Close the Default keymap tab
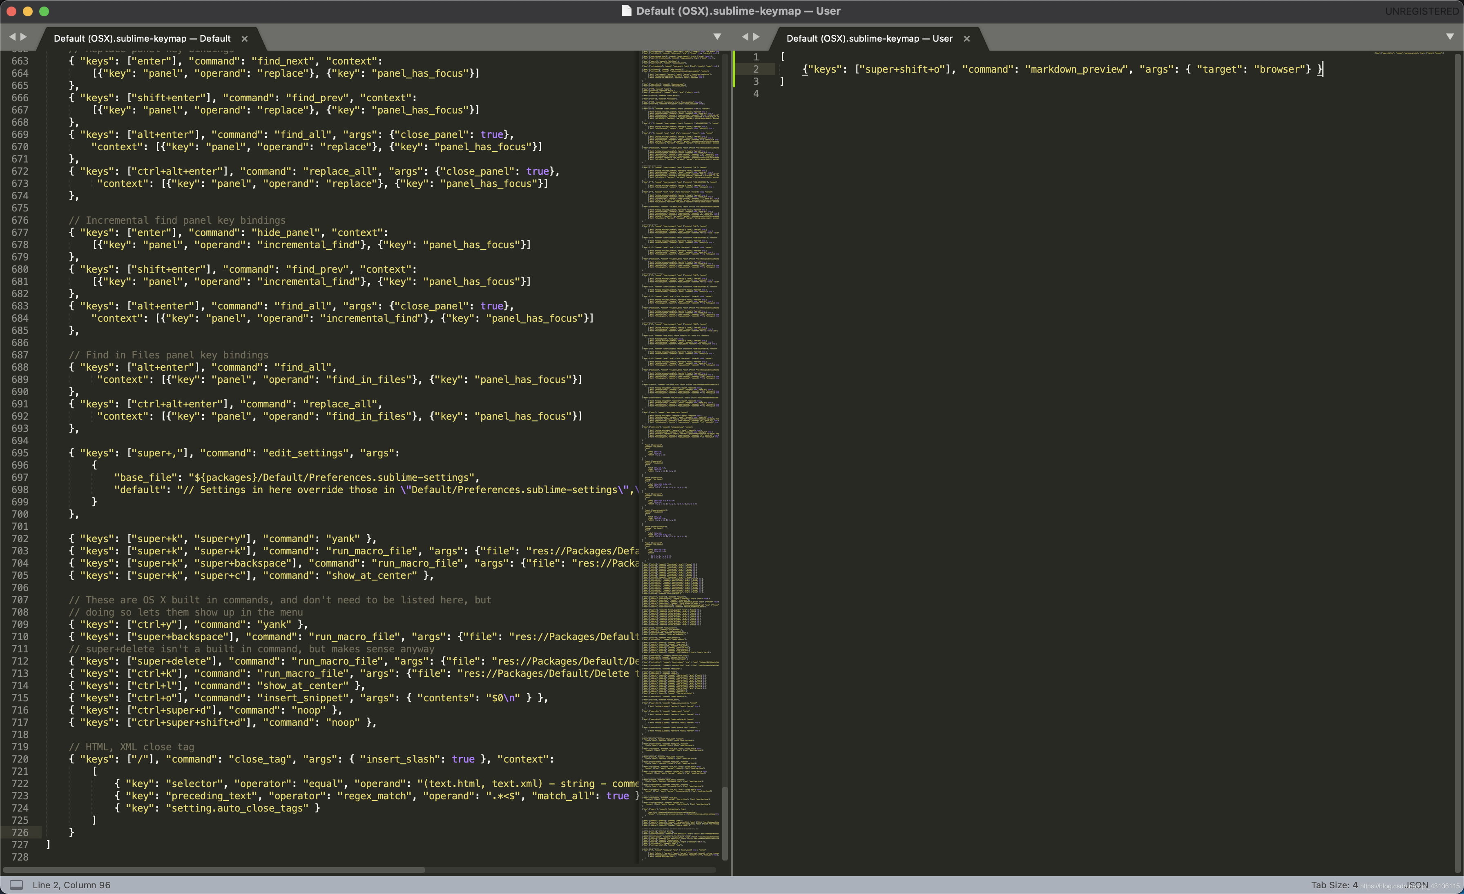1464x894 pixels. (x=245, y=38)
